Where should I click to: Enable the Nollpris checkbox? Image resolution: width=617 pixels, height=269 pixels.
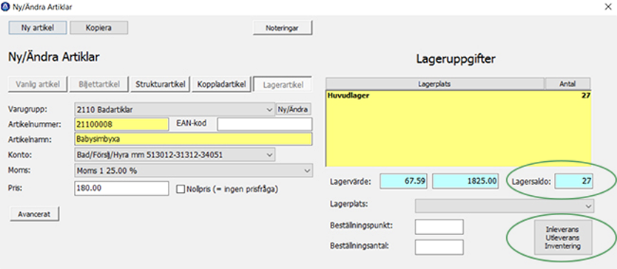click(x=181, y=189)
